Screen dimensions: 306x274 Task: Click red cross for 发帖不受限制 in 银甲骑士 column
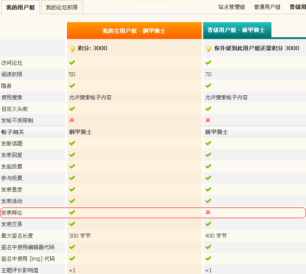pyautogui.click(x=208, y=120)
